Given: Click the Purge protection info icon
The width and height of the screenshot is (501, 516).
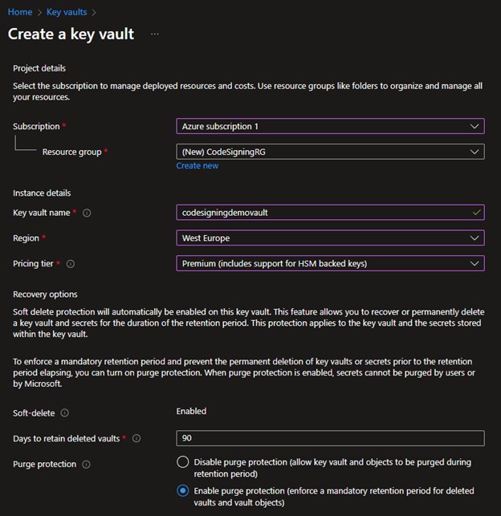Looking at the screenshot, I should point(86,465).
